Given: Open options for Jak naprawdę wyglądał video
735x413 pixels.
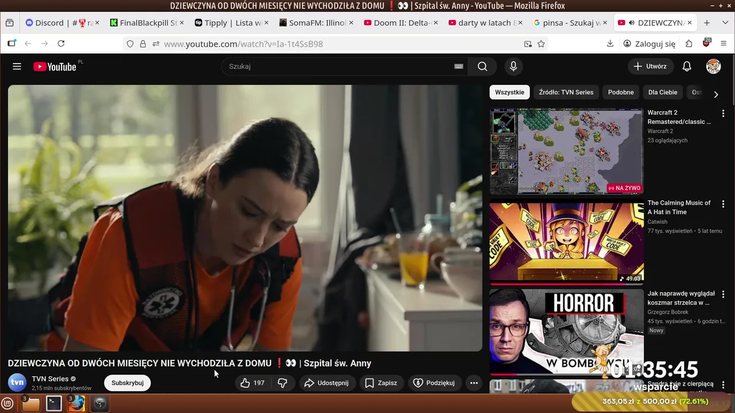Looking at the screenshot, I should 723,295.
